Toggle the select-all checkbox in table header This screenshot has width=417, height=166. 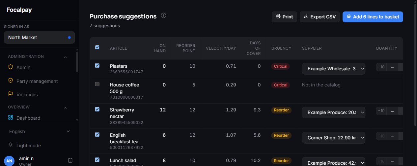pyautogui.click(x=97, y=47)
